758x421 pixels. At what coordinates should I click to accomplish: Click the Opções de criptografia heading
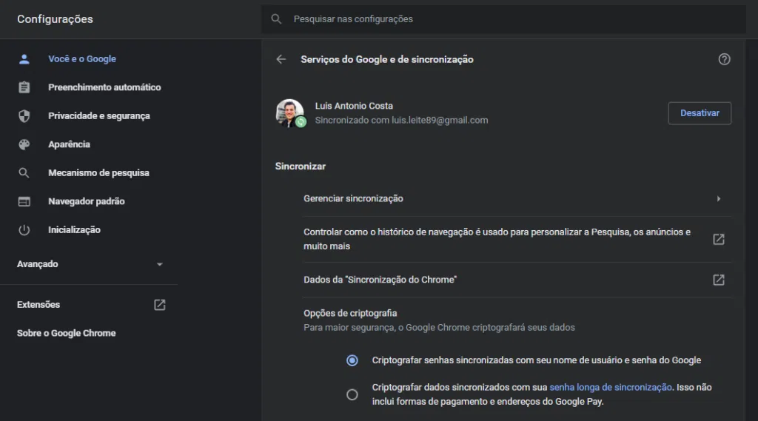350,314
